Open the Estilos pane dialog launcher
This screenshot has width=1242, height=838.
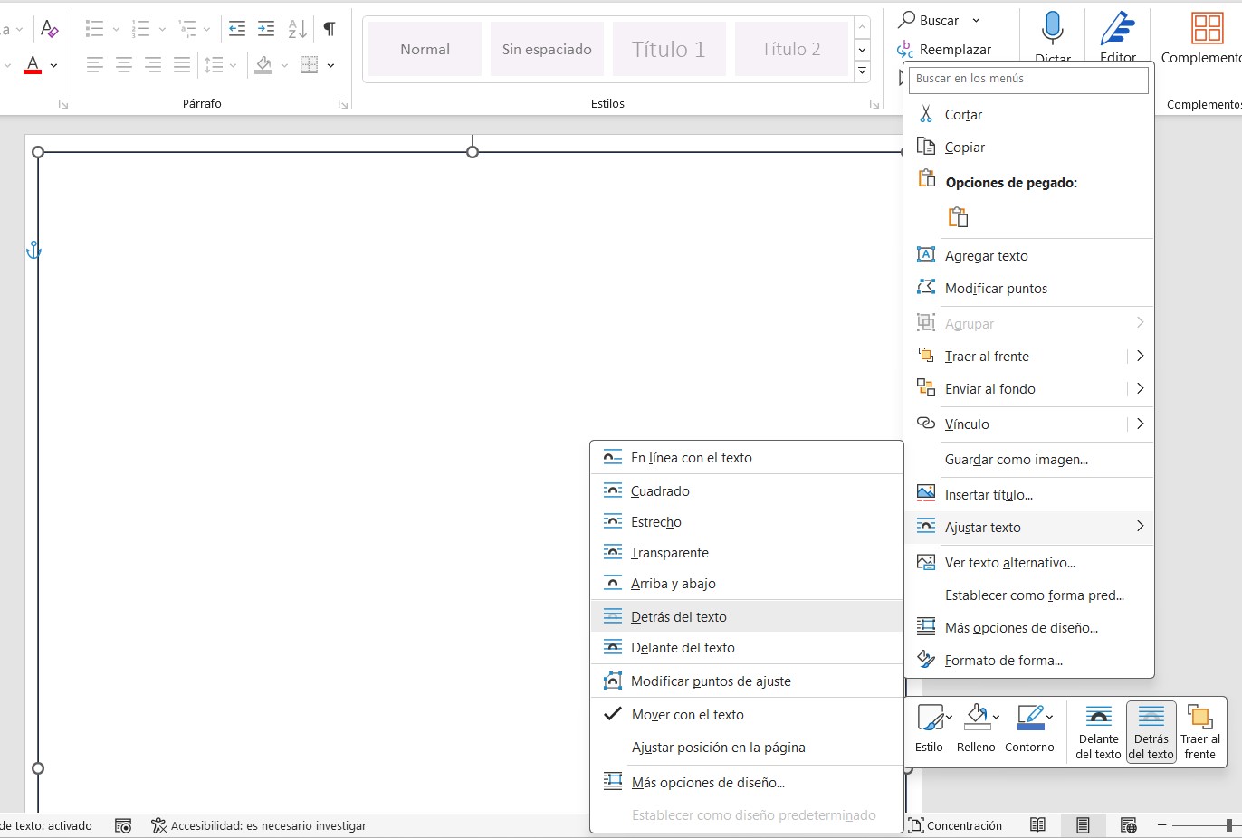[874, 104]
